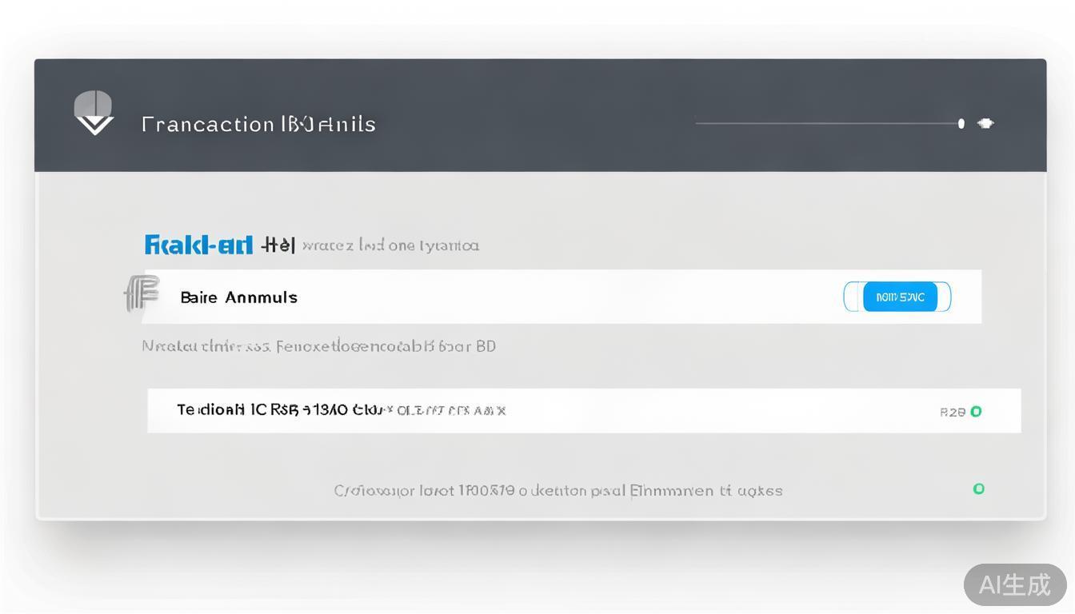Click the black "H+el" symbol beside the blue heading

pos(278,245)
